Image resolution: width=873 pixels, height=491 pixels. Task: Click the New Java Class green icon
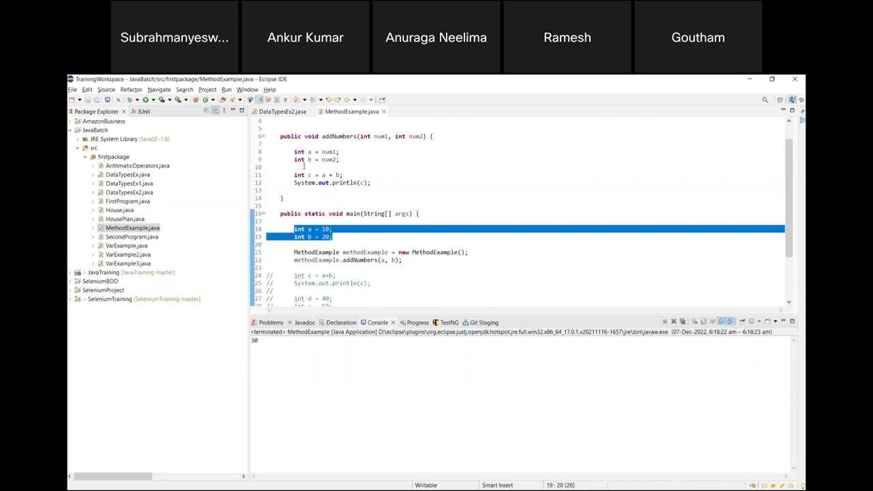205,100
